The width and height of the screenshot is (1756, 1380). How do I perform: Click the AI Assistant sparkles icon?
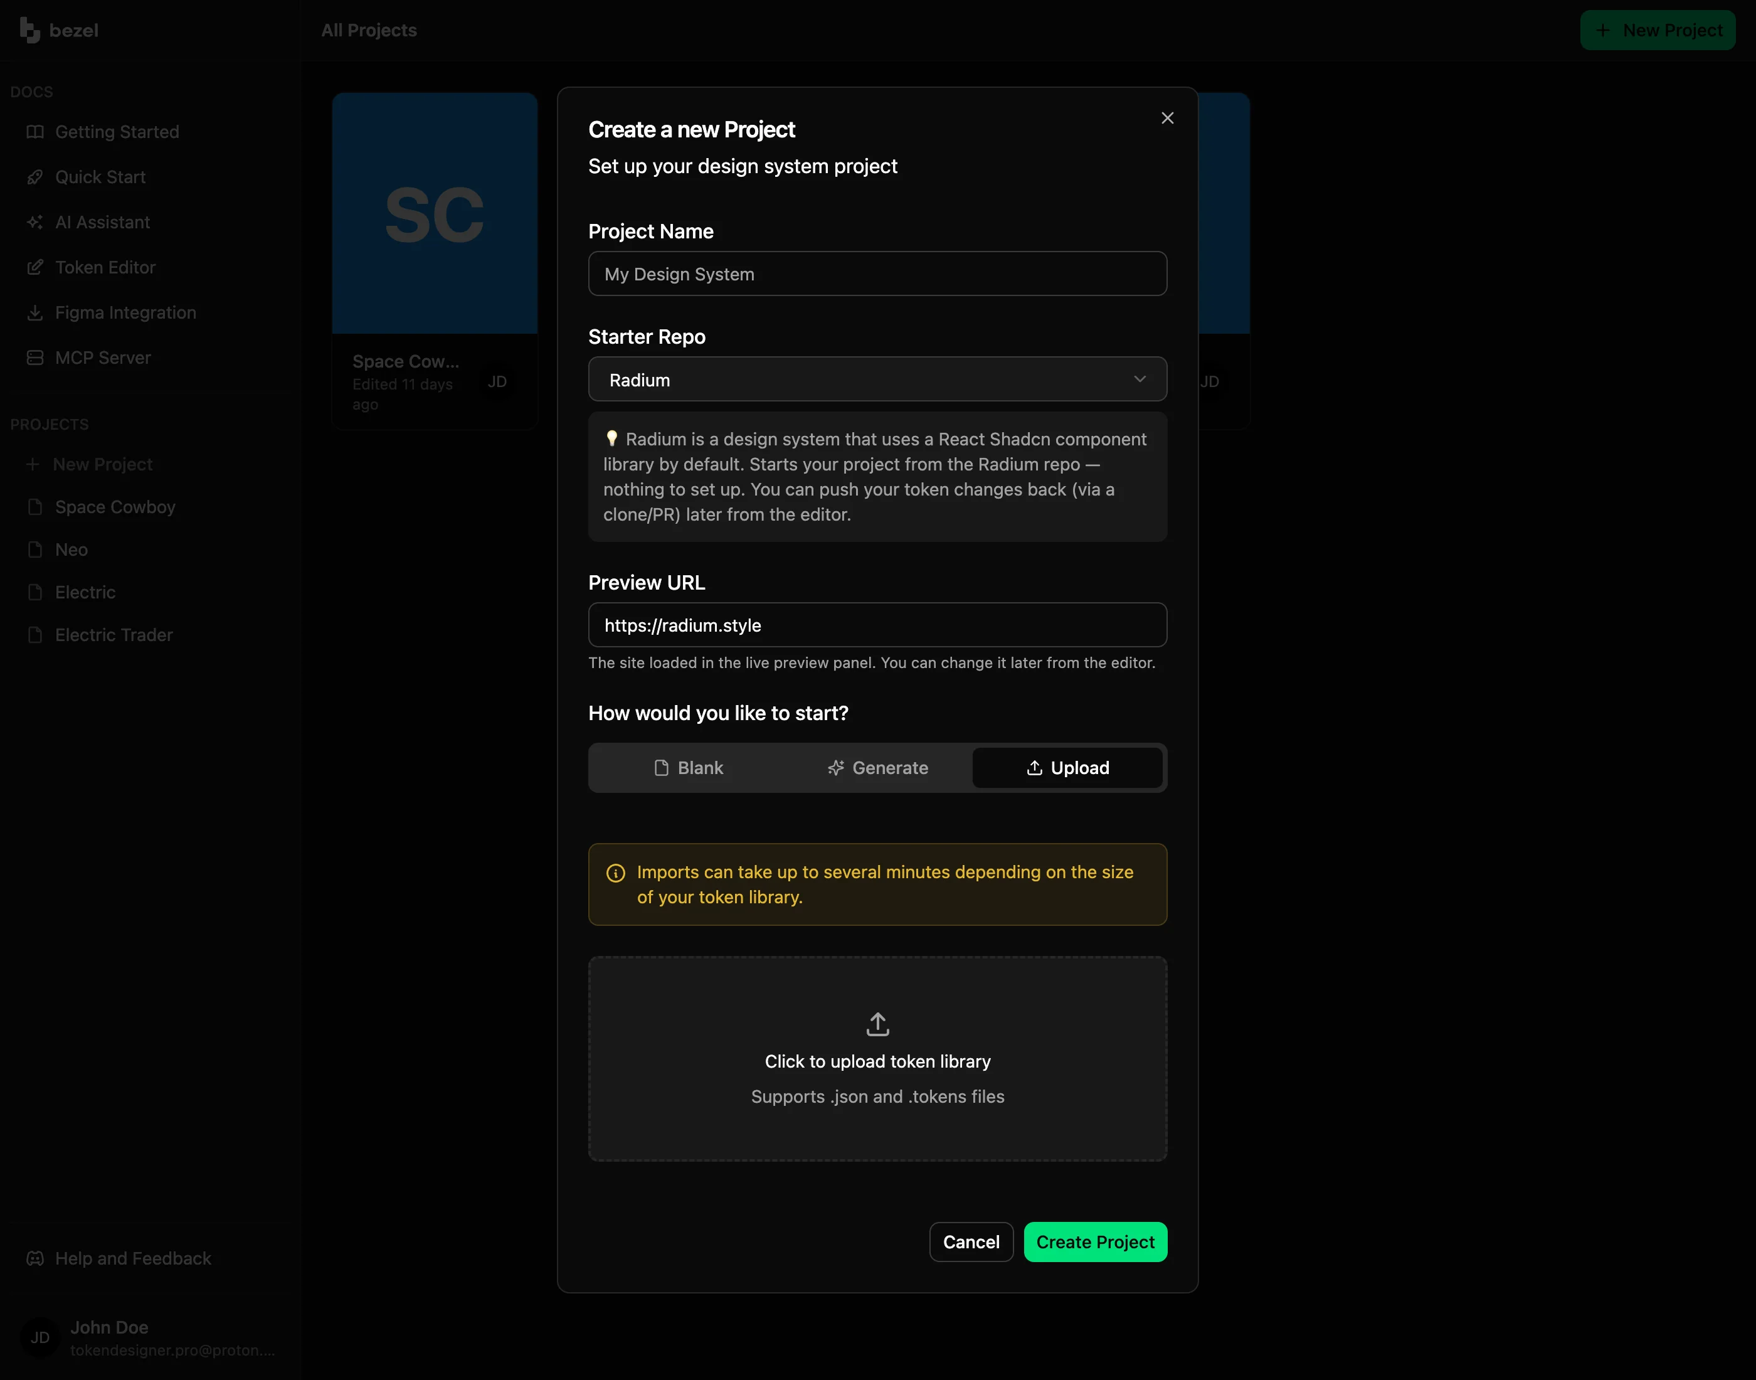point(34,222)
